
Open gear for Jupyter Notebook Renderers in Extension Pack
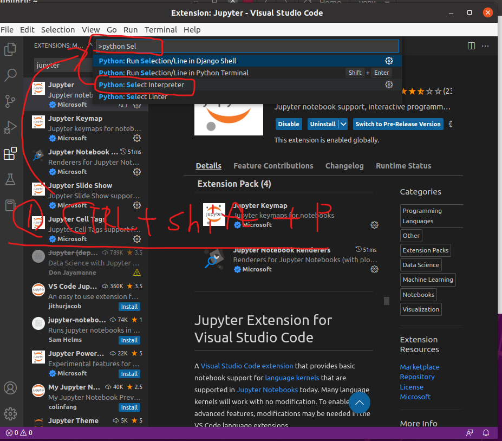click(x=374, y=269)
